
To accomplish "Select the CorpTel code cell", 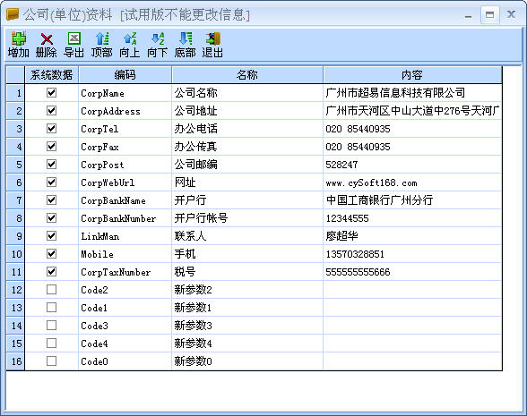I will point(125,129).
